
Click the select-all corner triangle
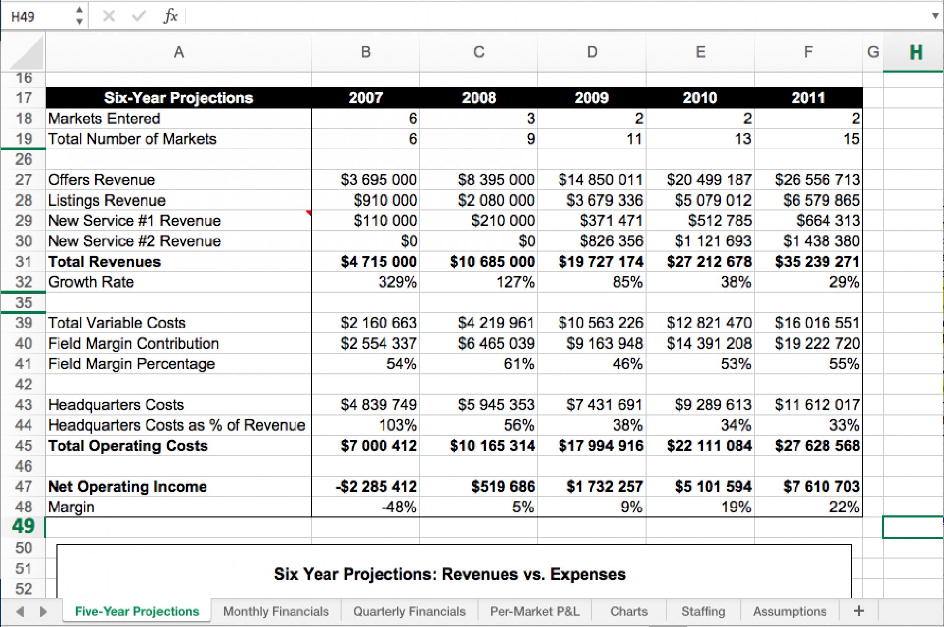[26, 54]
